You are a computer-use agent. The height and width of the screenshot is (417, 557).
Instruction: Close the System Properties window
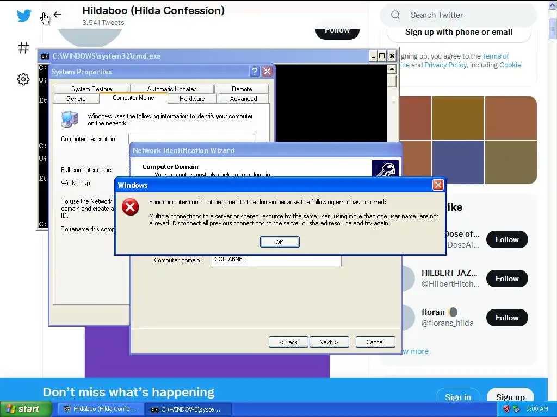[267, 72]
